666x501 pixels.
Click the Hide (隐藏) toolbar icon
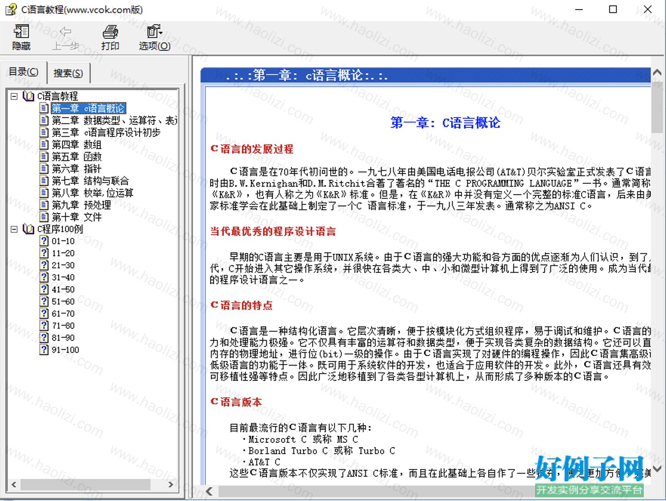(21, 32)
